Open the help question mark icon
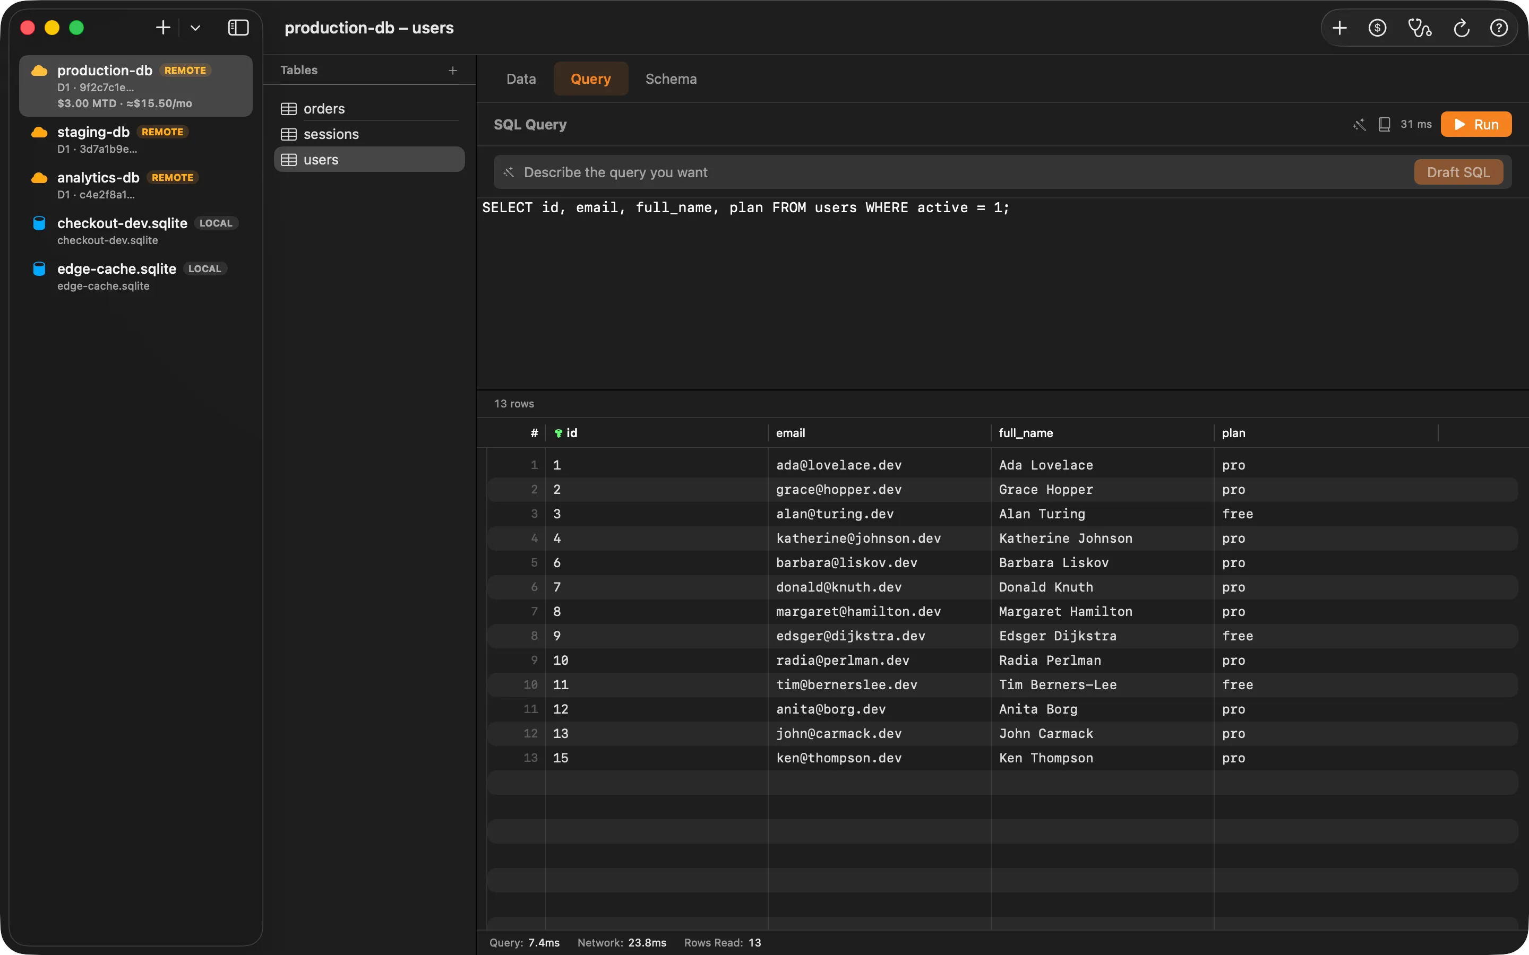Viewport: 1529px width, 955px height. (1499, 28)
